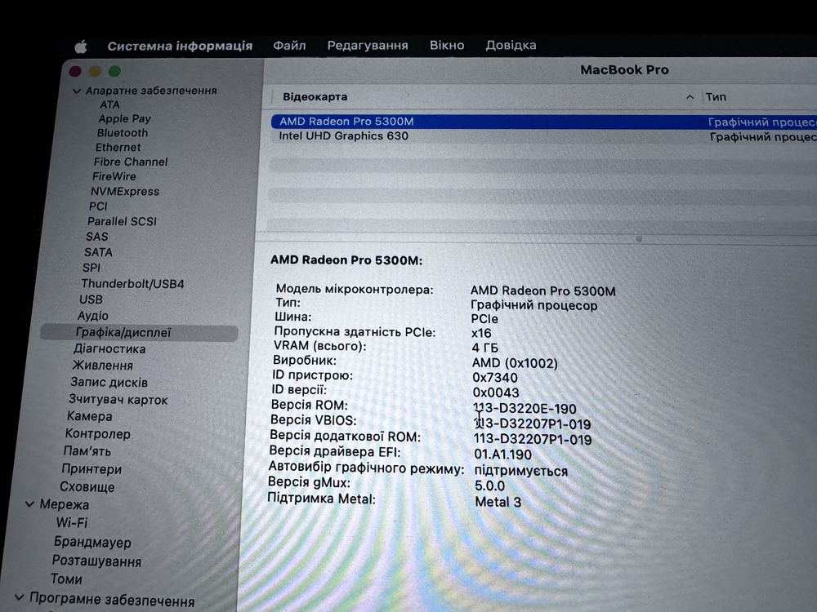Open the Apple menu icon
Viewport: 817px width, 612px height.
click(81, 47)
